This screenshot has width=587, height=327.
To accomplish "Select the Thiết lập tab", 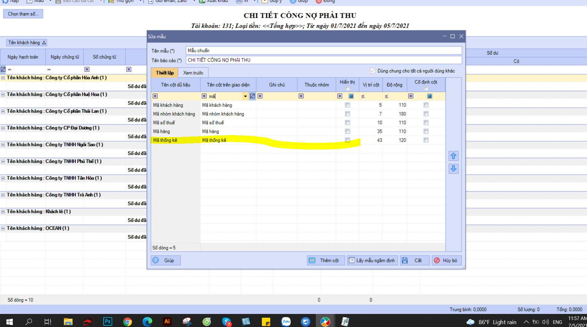I will pos(165,73).
